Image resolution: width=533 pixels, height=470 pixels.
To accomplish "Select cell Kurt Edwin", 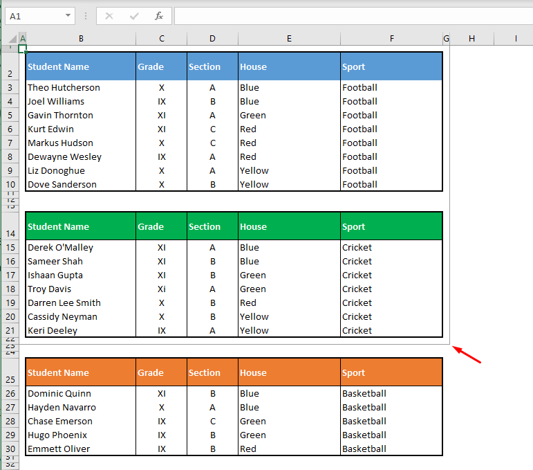I will point(81,129).
